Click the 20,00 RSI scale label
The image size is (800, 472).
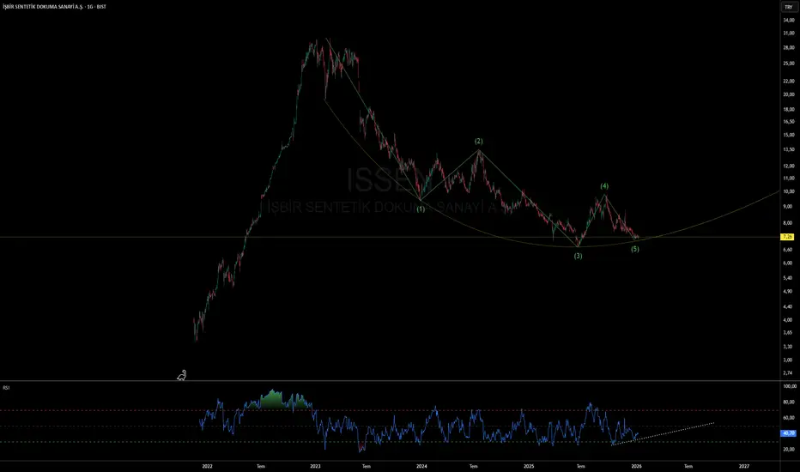(x=789, y=449)
